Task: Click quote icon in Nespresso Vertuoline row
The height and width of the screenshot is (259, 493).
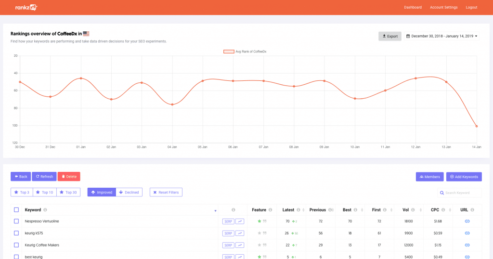Action: 265,221
